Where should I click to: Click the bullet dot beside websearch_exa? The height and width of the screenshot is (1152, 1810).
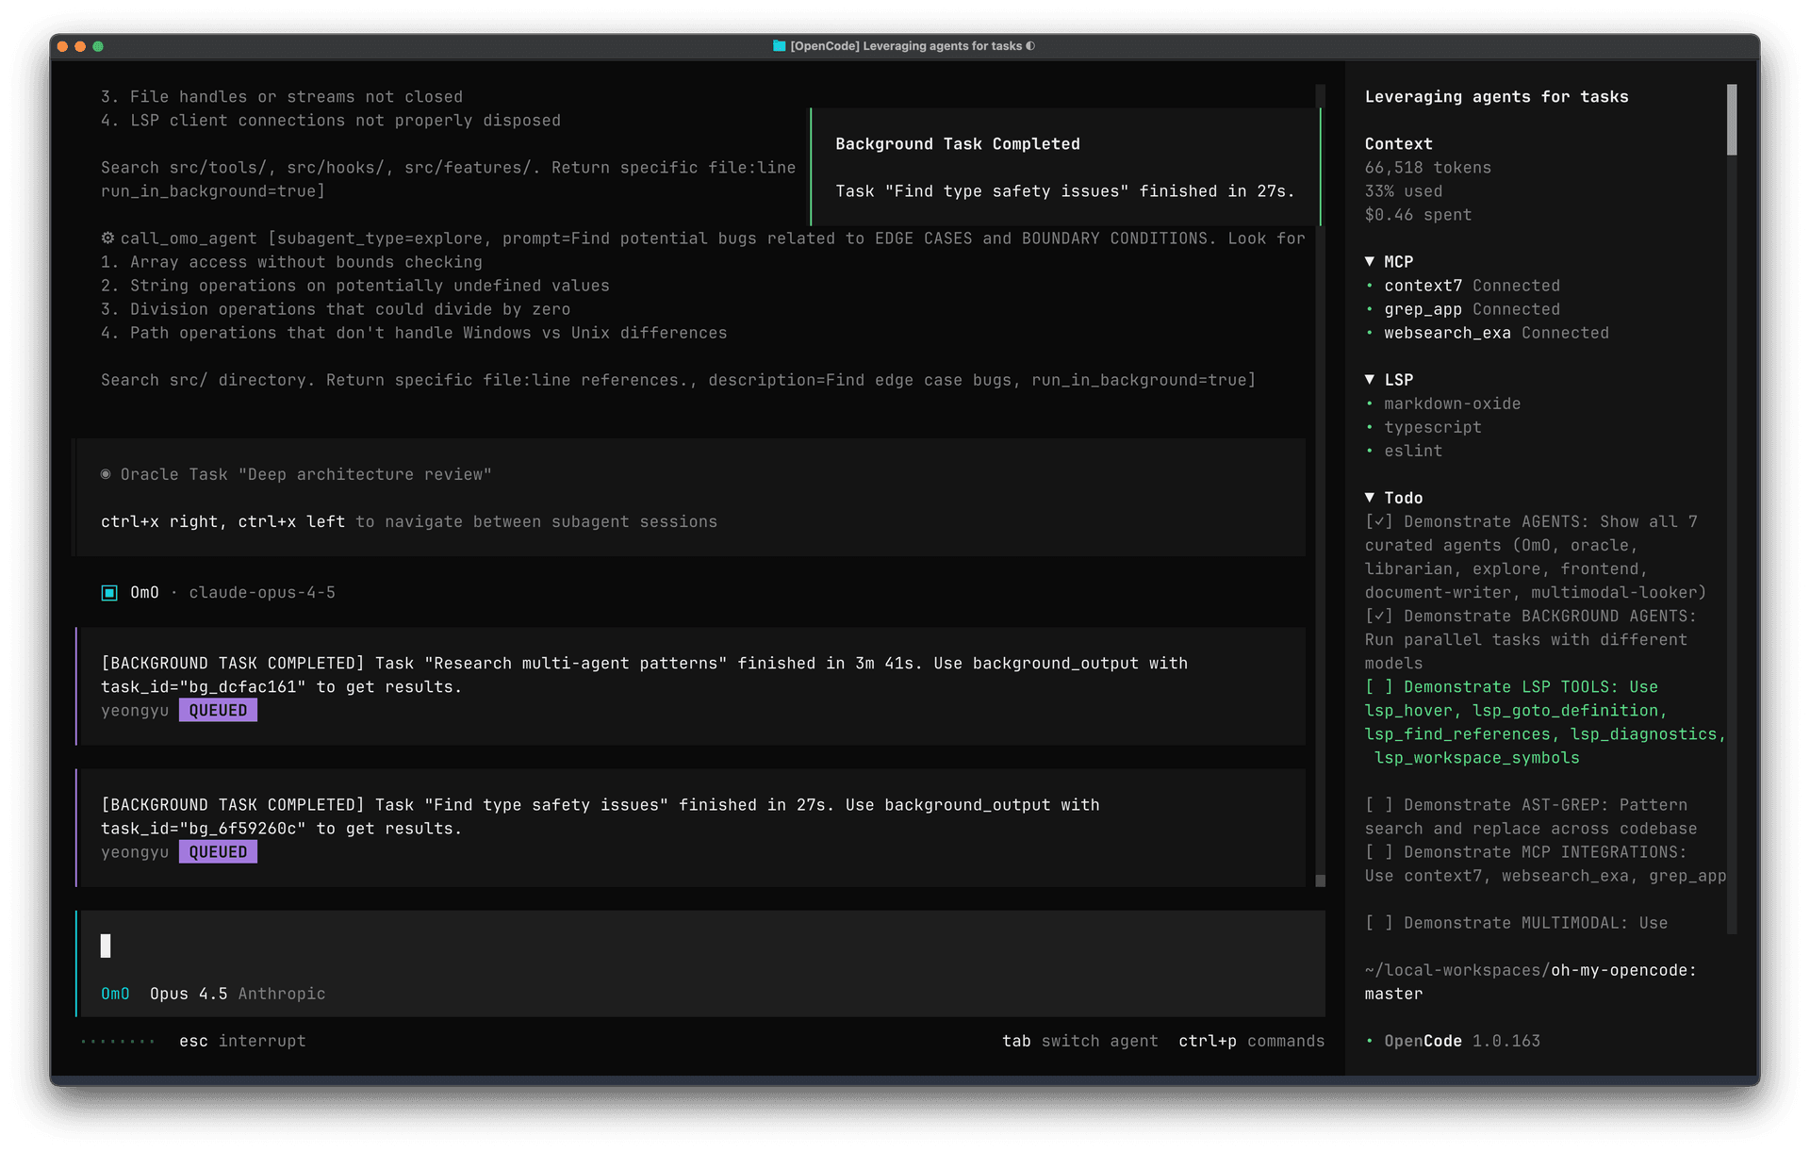[x=1370, y=333]
